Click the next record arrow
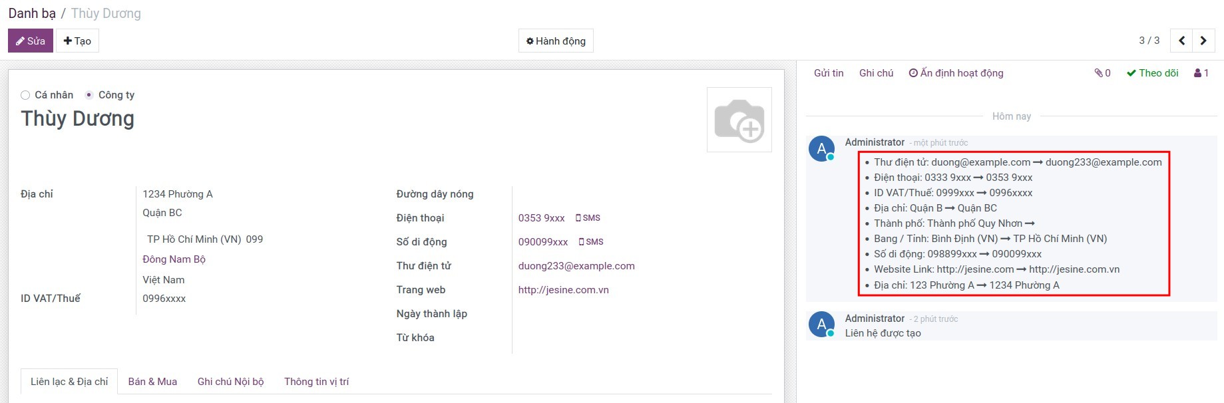1224x403 pixels. (x=1203, y=41)
